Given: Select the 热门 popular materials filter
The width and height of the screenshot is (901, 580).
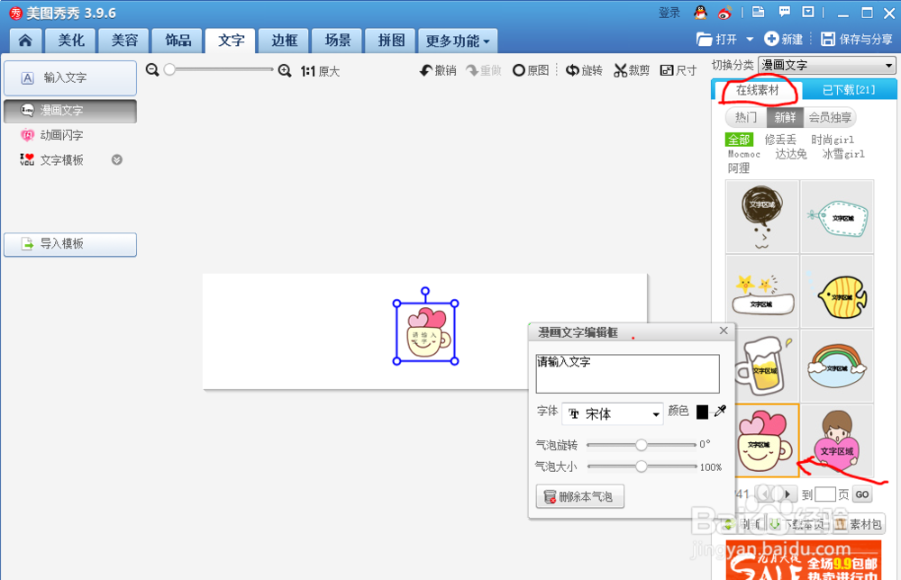Looking at the screenshot, I should coord(745,117).
